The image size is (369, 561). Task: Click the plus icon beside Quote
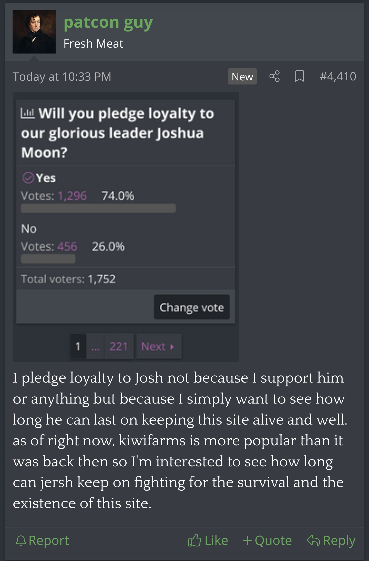tap(248, 541)
